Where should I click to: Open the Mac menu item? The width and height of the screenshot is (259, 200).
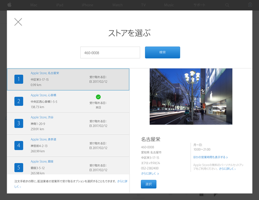pyautogui.click(x=34, y=5)
